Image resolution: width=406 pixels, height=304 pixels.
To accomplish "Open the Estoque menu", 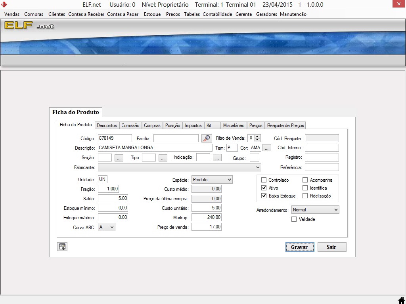I will coord(152,14).
